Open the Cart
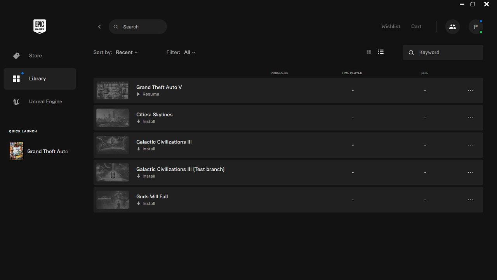This screenshot has width=497, height=280. (x=416, y=26)
